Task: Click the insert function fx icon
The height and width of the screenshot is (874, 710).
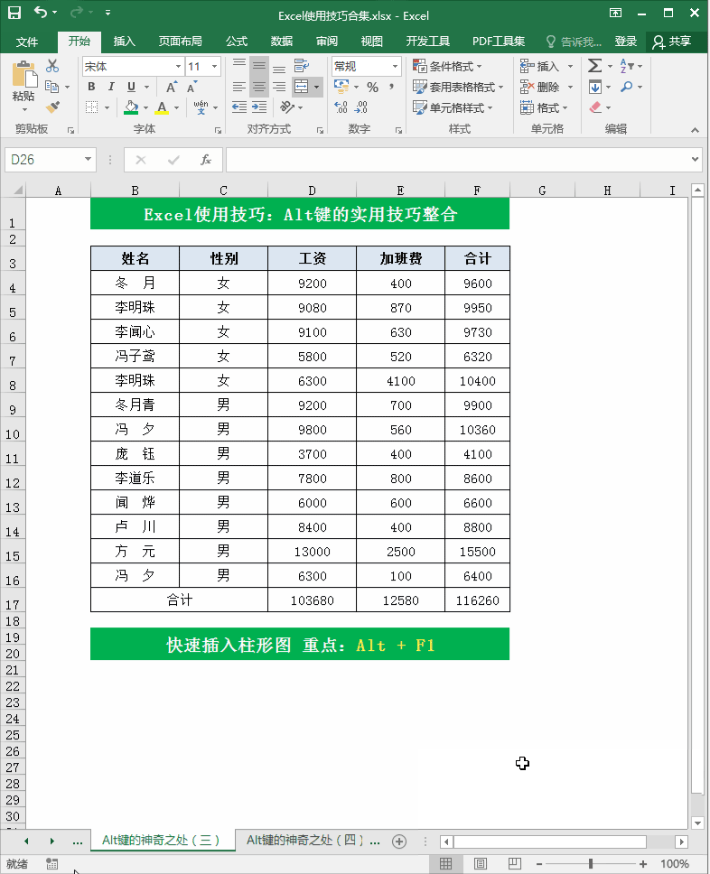Action: 206,160
